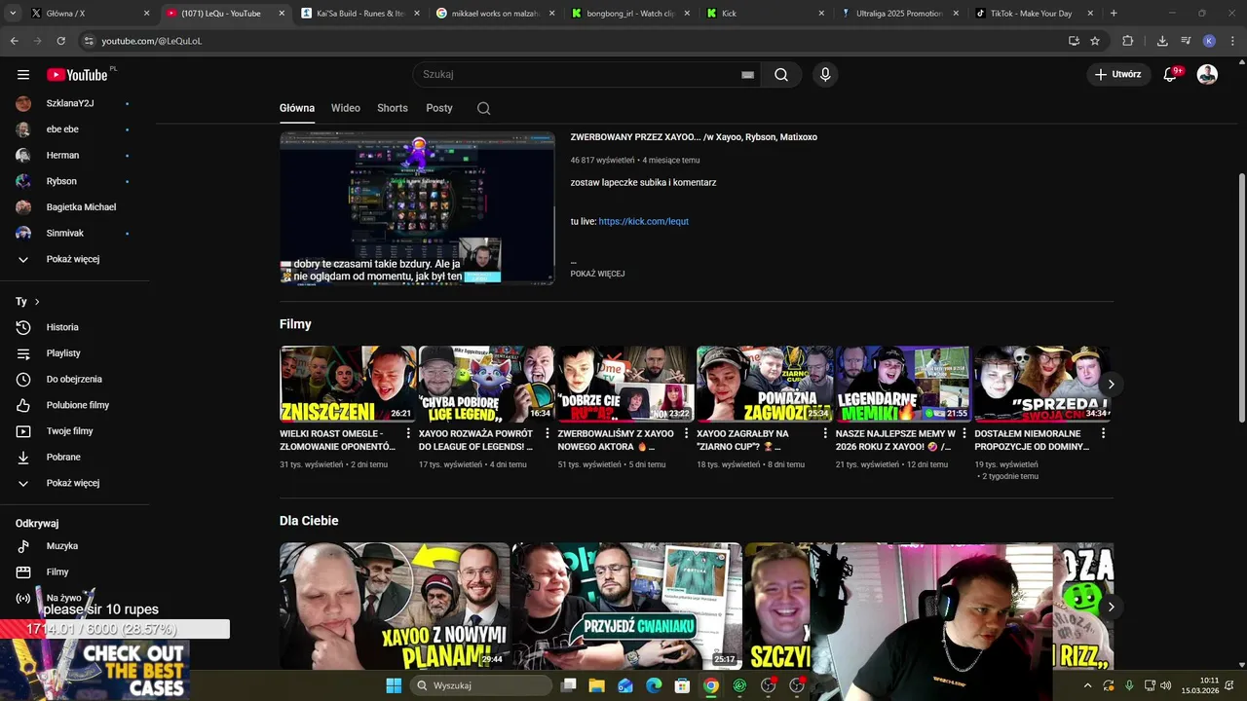Select the Główna channel tab
1247x701 pixels.
click(x=297, y=108)
